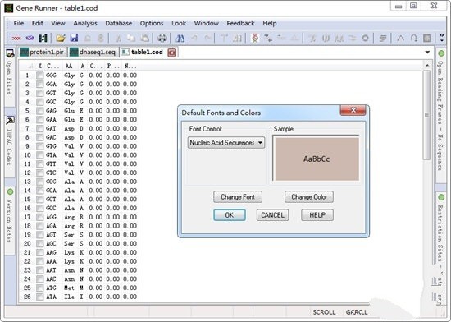
Task: Open the Look menu
Action: tap(179, 23)
